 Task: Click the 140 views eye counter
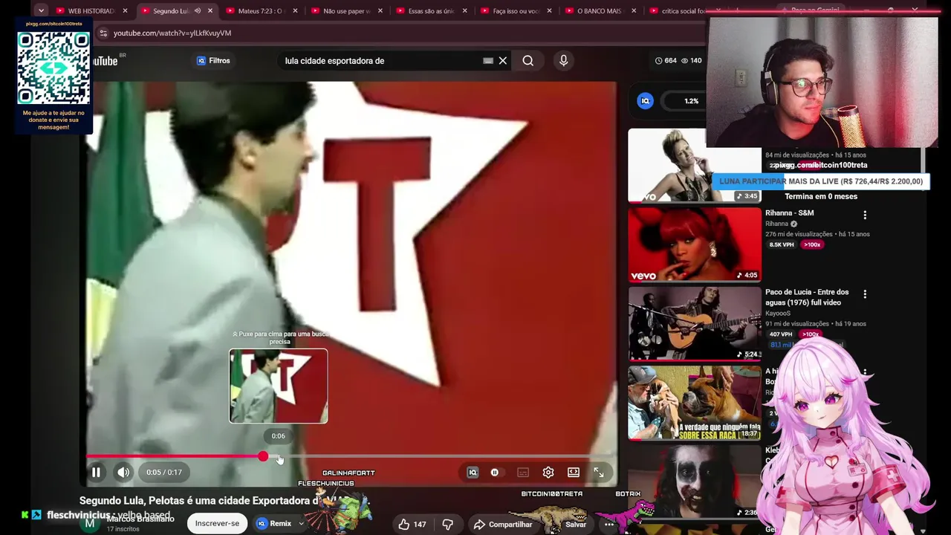click(692, 61)
